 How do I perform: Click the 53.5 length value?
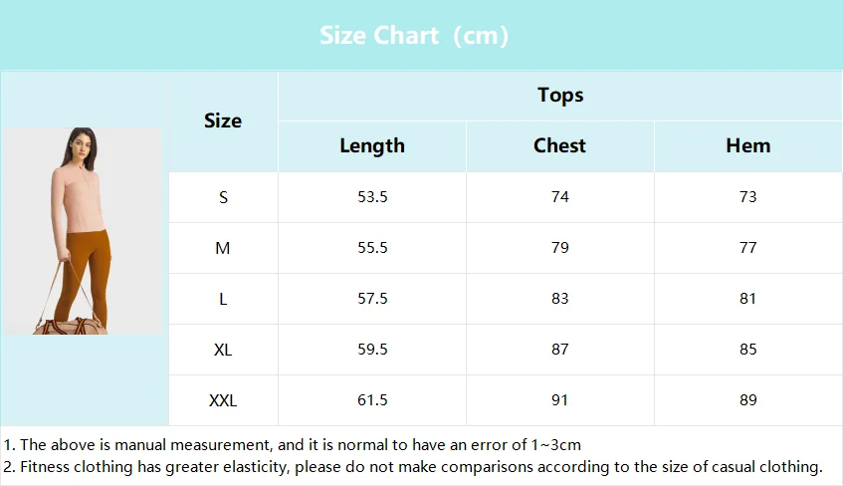tap(372, 197)
